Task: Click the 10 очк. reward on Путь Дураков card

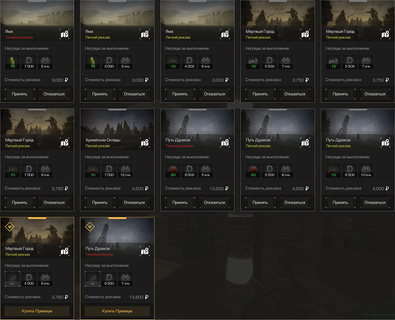Action: click(366, 170)
